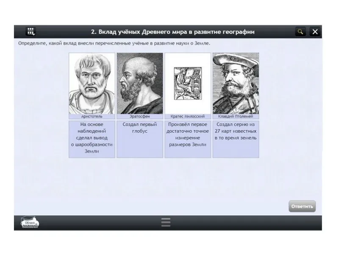The height and width of the screenshot is (254, 339).
Task: Open the bottom three-line menu handle
Action: tap(166, 222)
